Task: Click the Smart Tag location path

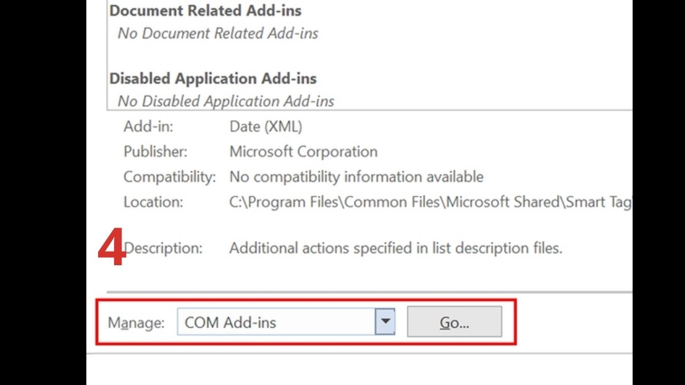Action: (428, 202)
